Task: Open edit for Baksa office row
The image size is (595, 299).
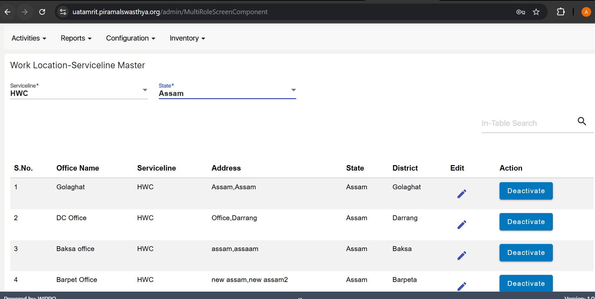Action: 462,256
